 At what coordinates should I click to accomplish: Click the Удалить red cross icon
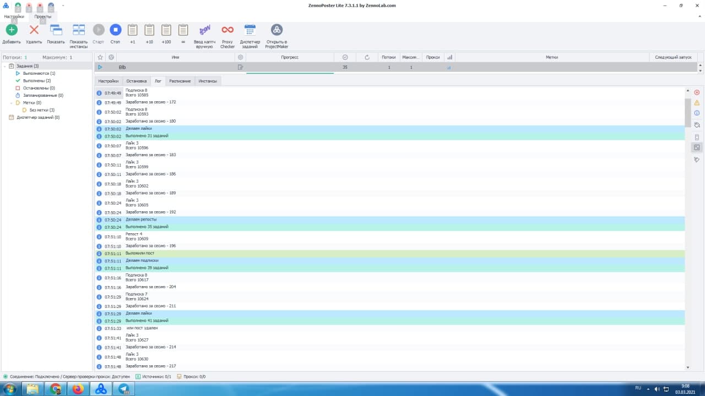click(34, 30)
